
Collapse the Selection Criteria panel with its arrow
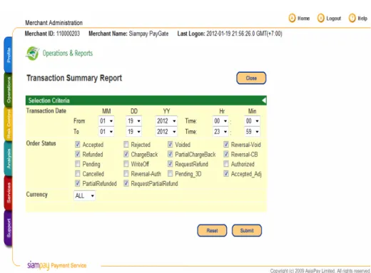pos(264,101)
